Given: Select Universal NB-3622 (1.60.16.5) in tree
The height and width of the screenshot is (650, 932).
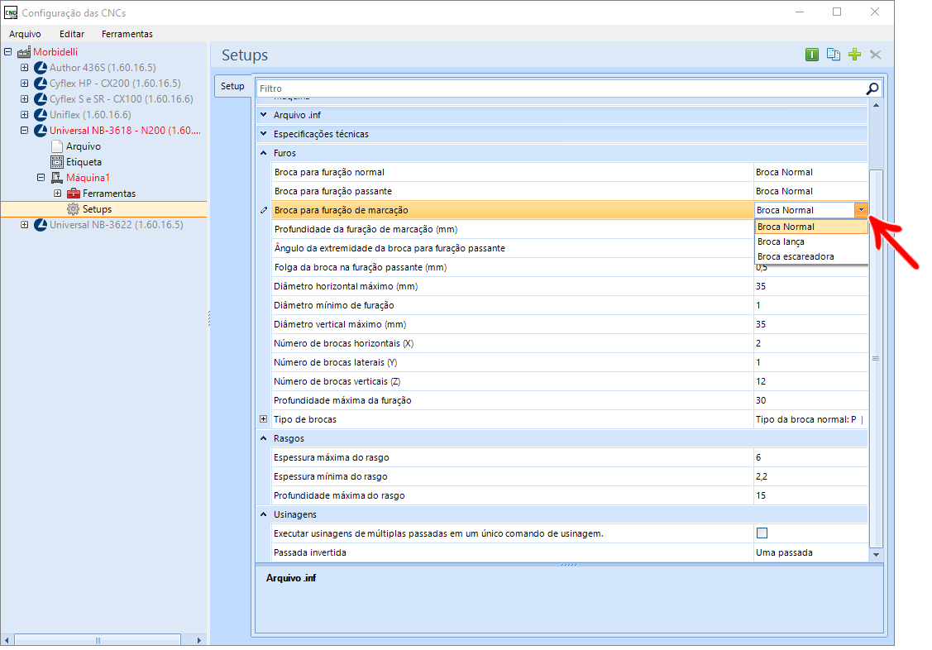Looking at the screenshot, I should click(x=117, y=225).
